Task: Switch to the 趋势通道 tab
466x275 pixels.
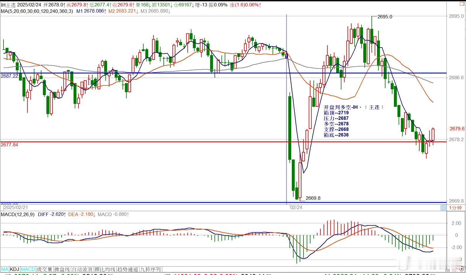Action: coord(128,269)
